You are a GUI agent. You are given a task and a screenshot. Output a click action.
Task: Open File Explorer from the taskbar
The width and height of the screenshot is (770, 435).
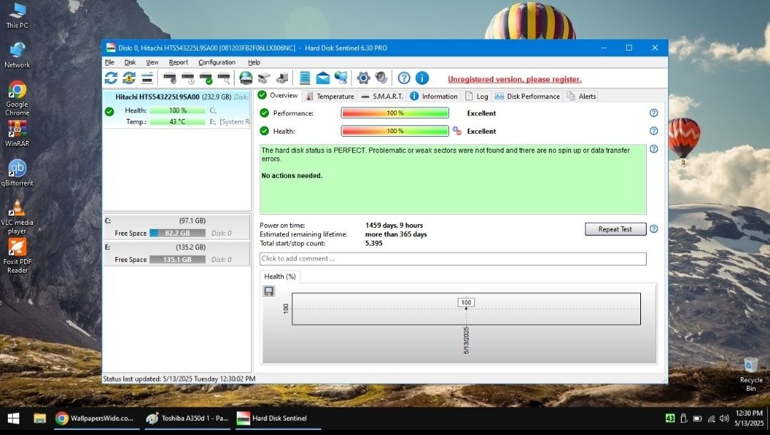click(40, 419)
